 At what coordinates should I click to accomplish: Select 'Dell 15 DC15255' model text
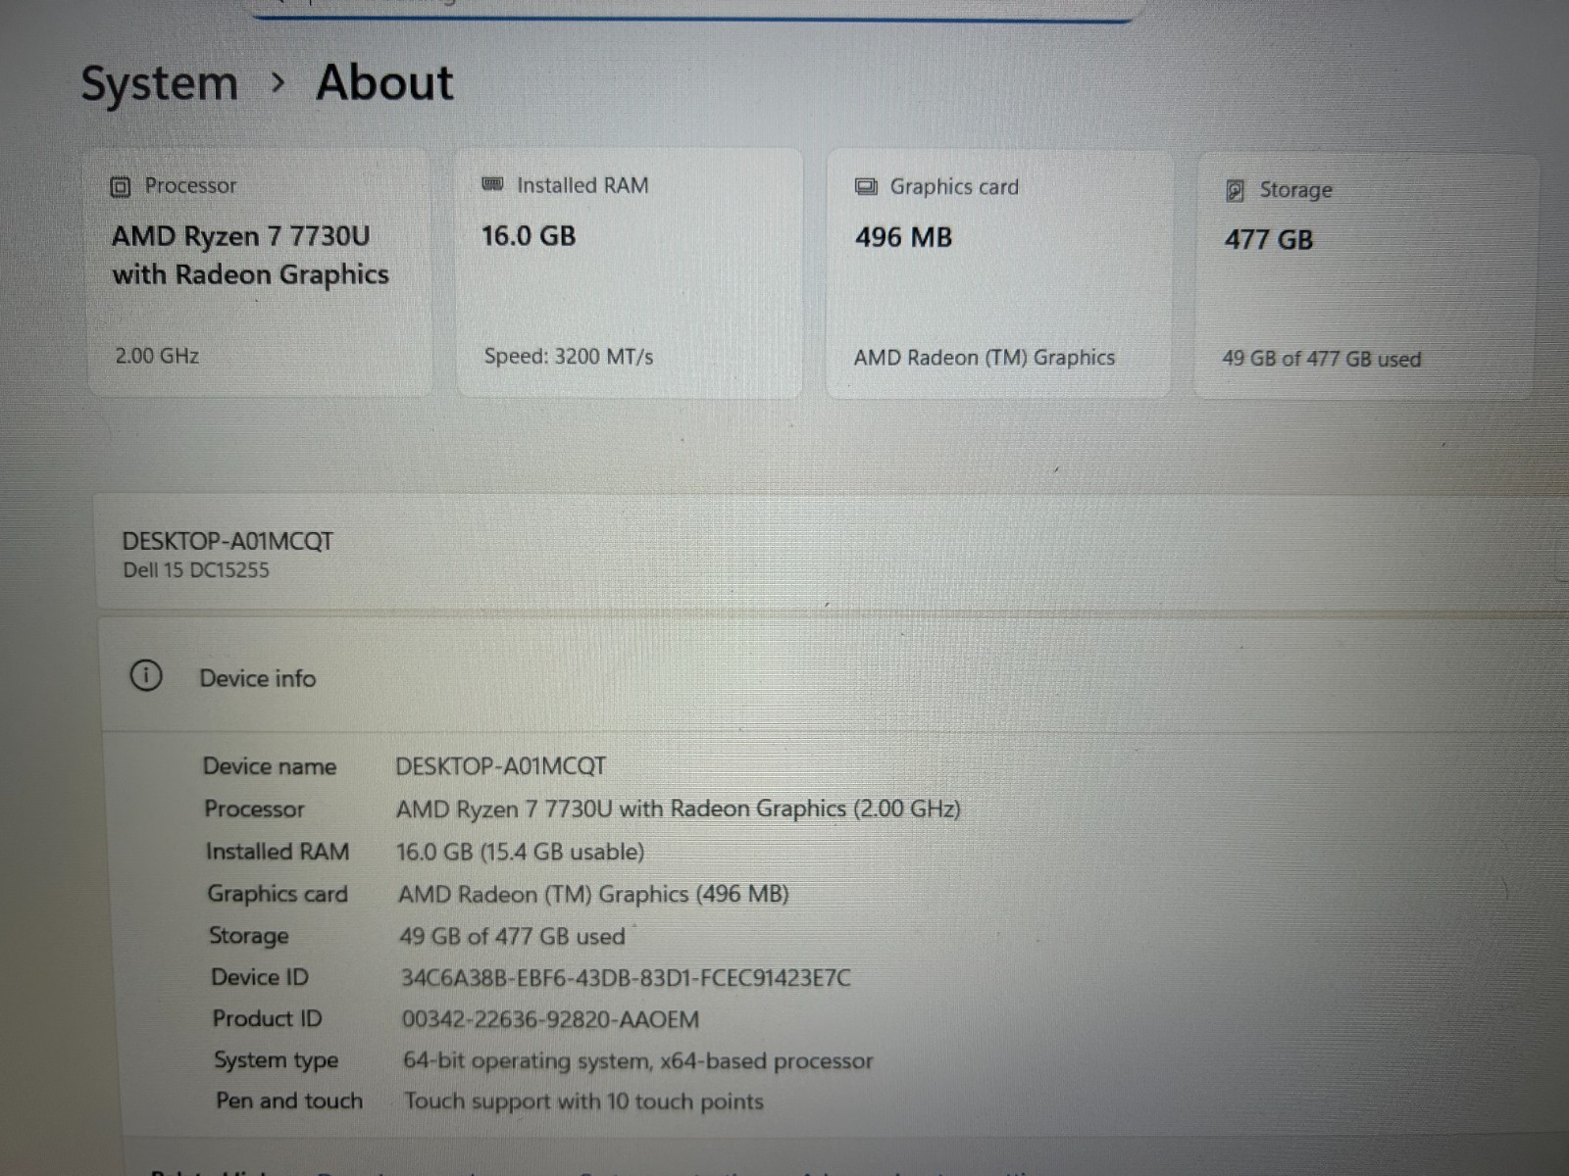click(195, 570)
